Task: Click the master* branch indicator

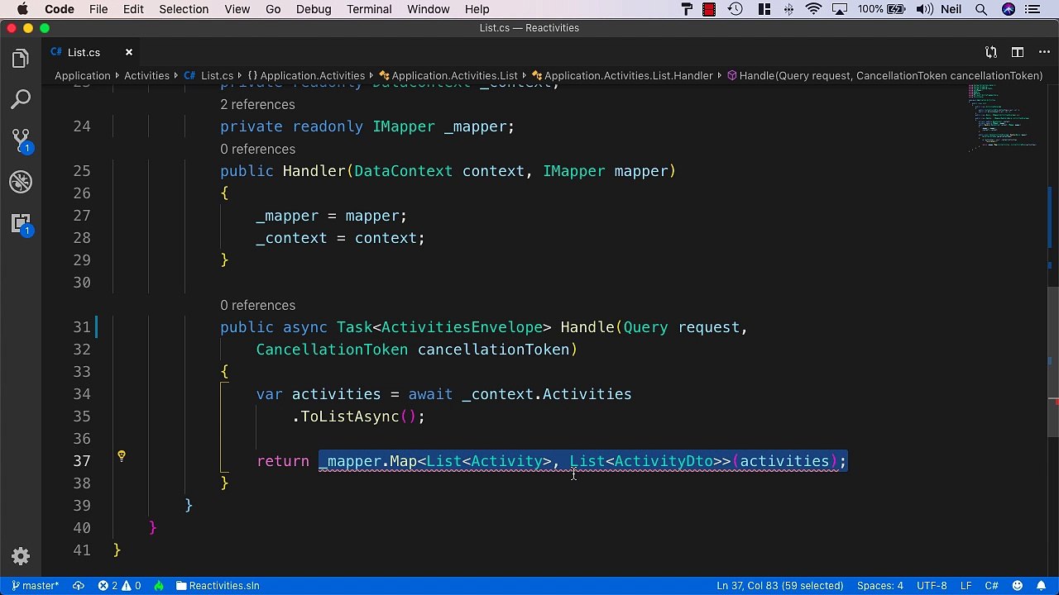Action: pyautogui.click(x=34, y=586)
